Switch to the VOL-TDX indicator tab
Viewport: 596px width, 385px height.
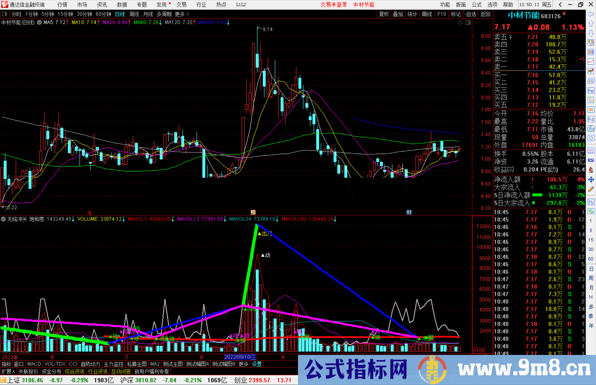[x=55, y=364]
